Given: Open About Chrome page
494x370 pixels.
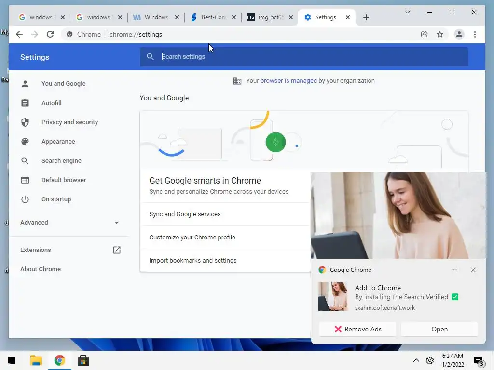Looking at the screenshot, I should click(x=41, y=269).
